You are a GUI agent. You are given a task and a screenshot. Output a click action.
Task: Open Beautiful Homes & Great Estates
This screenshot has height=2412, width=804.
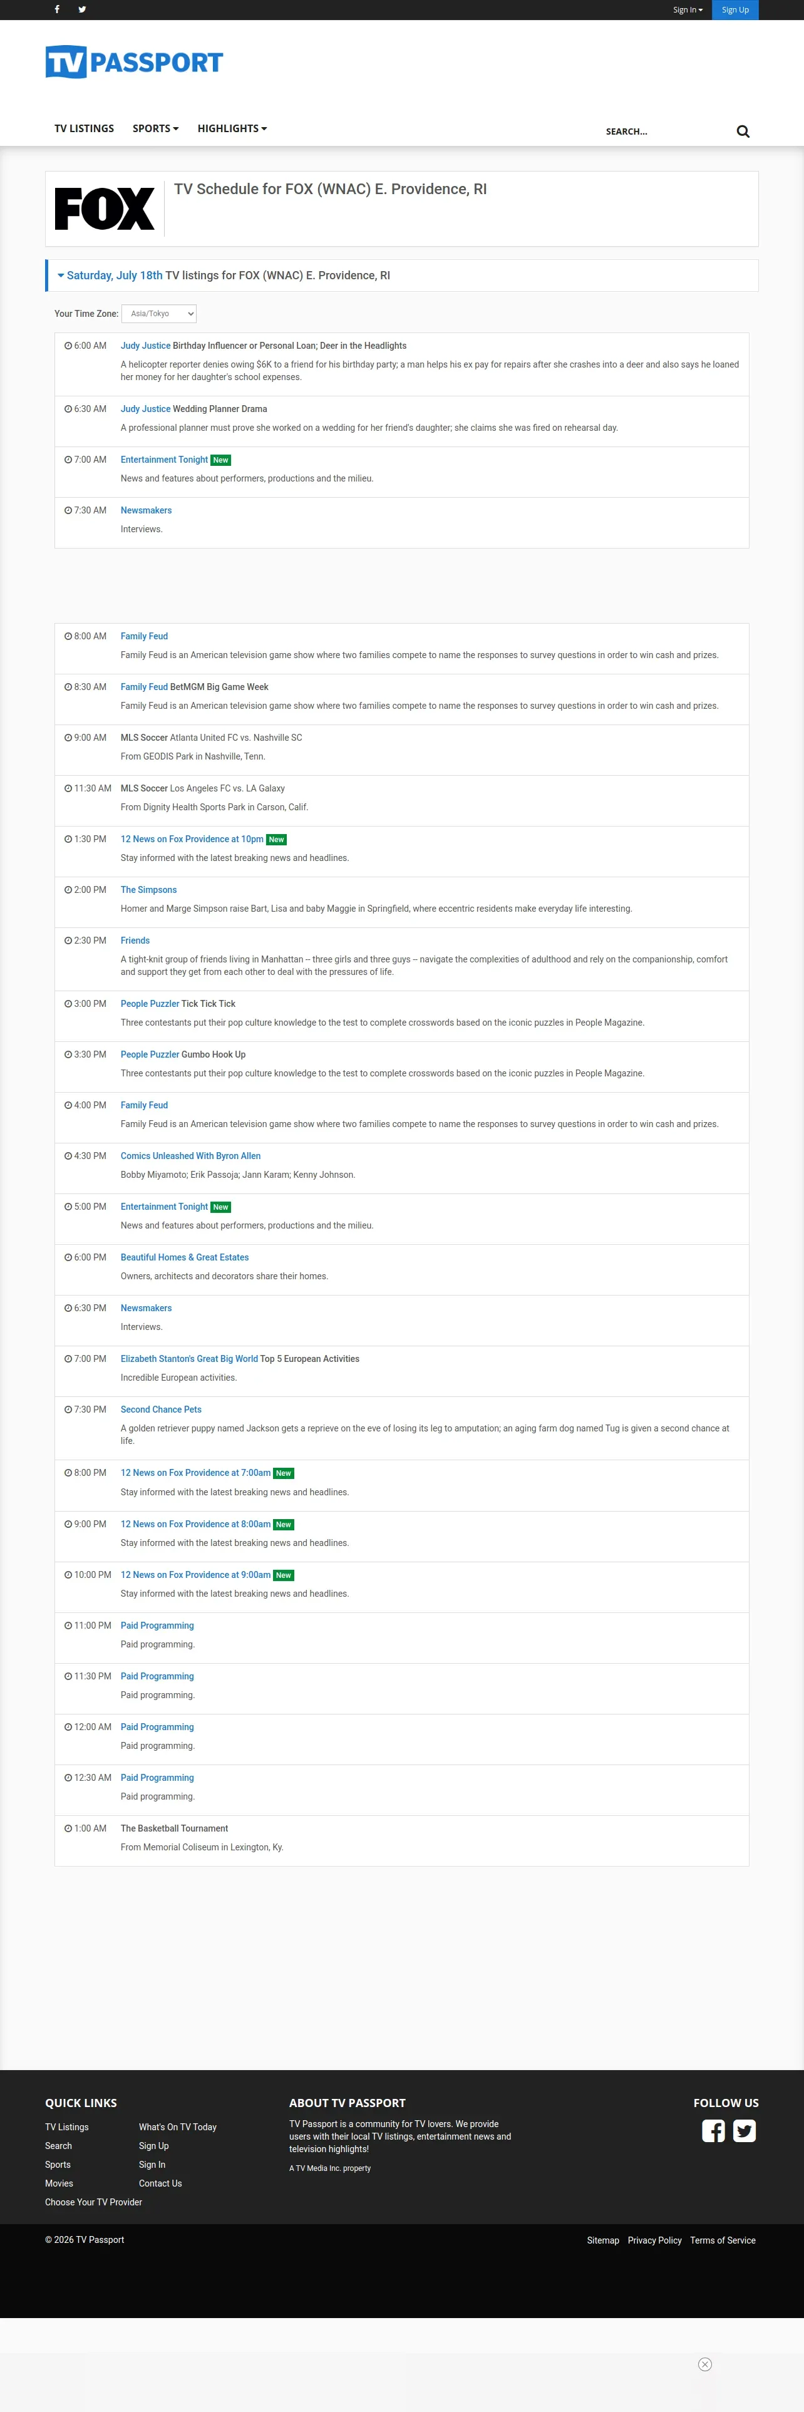click(x=184, y=1257)
